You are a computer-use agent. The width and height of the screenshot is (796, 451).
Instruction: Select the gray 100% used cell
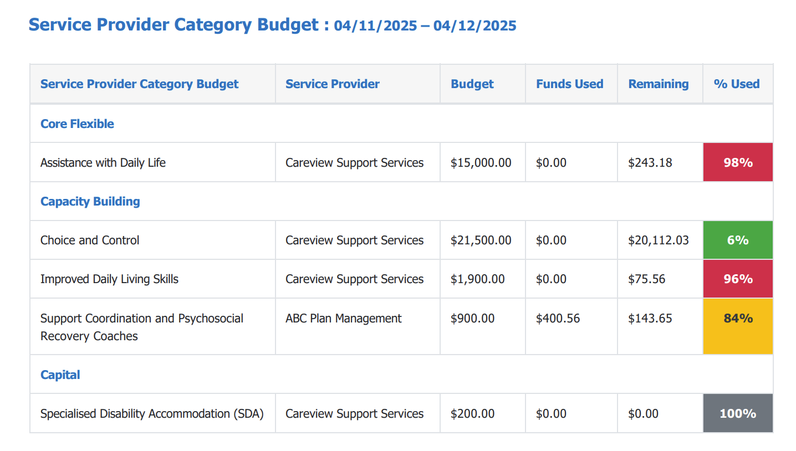738,414
